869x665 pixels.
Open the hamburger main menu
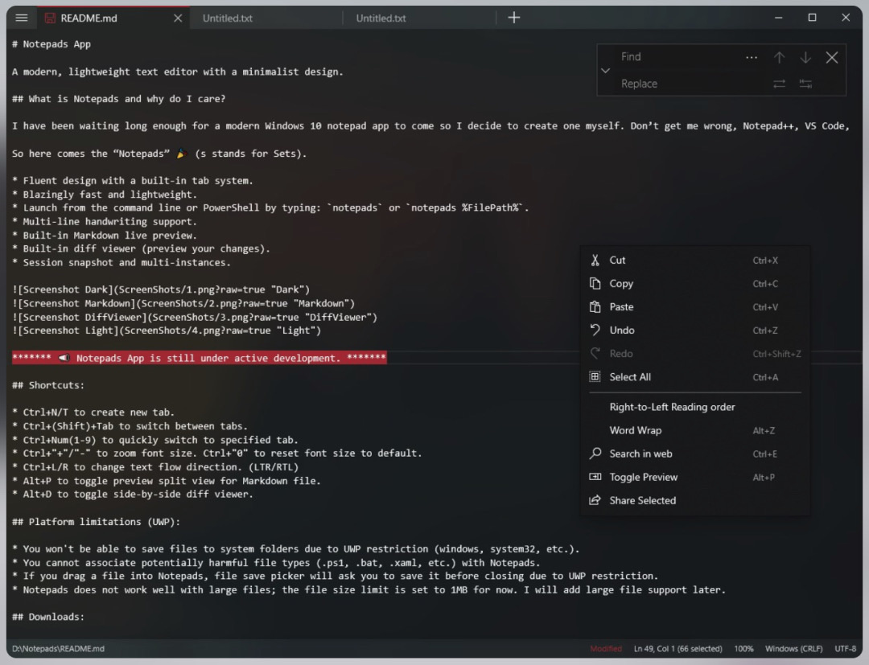tap(22, 18)
